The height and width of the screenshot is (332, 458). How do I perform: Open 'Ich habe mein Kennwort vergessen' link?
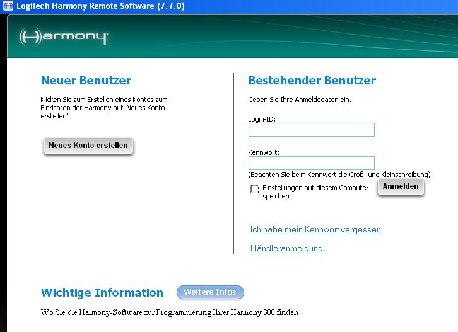316,229
